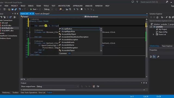
Task: Click the decrease indent toolbar icon
Action: [67, 9]
